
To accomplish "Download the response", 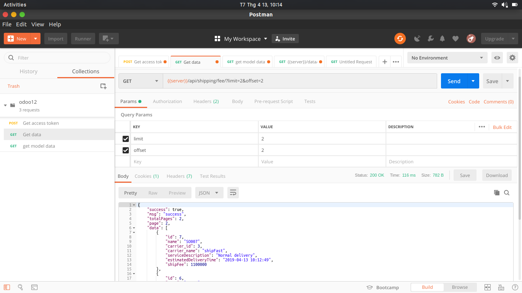I will click(497, 175).
